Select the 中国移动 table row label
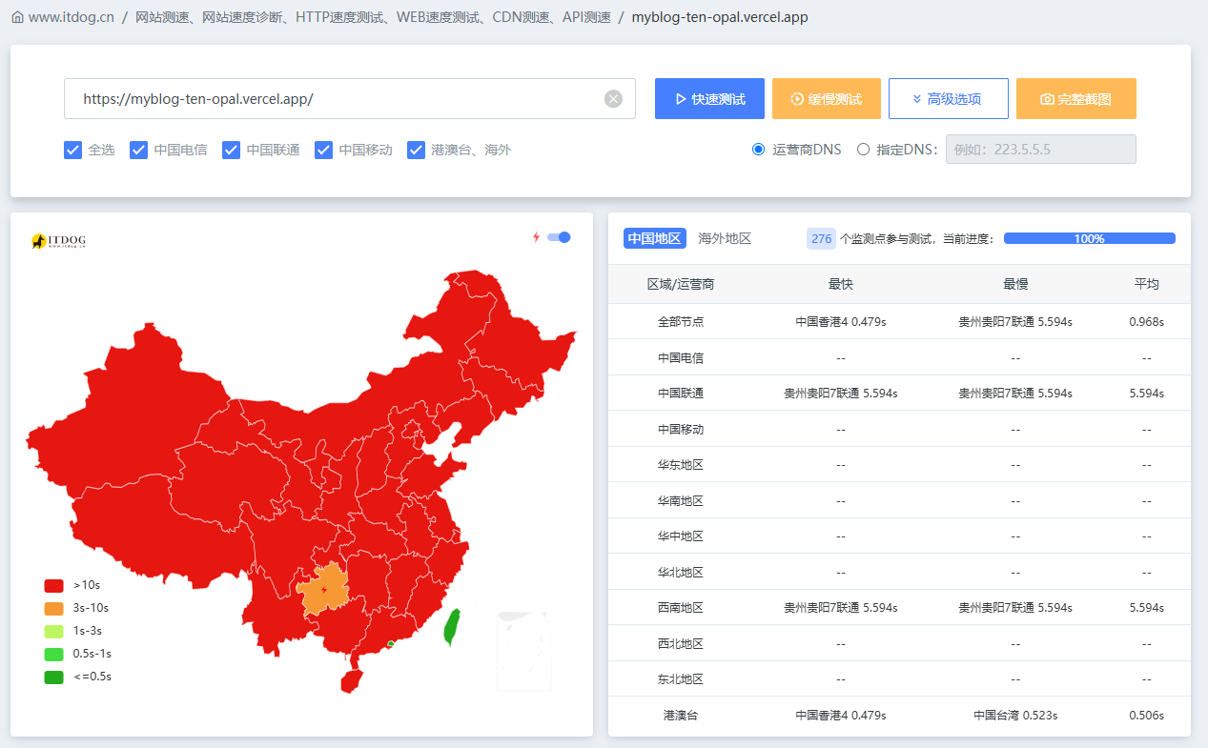 click(681, 429)
